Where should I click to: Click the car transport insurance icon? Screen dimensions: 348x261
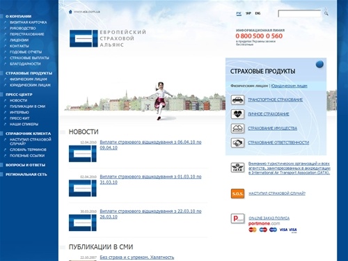[x=237, y=100]
